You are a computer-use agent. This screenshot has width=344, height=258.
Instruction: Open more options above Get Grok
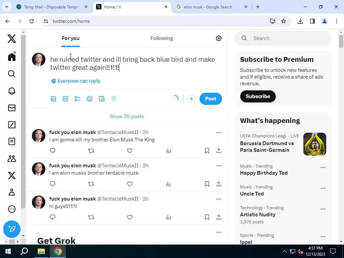pyautogui.click(x=219, y=232)
